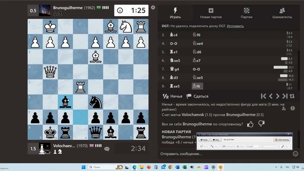Select move 9... Nf6 in the move list
This screenshot has width=304, height=171.
coord(197,86)
